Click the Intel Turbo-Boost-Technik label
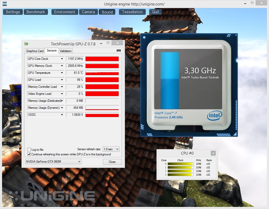Viewport: 269px width, 209px height. 200,77
